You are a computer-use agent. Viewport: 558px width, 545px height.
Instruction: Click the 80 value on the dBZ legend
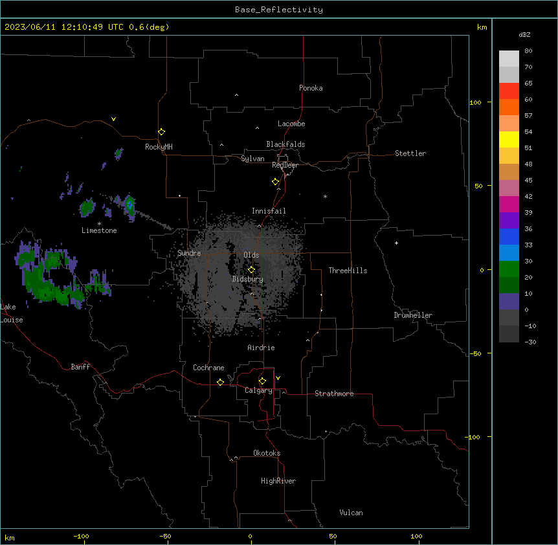click(528, 51)
